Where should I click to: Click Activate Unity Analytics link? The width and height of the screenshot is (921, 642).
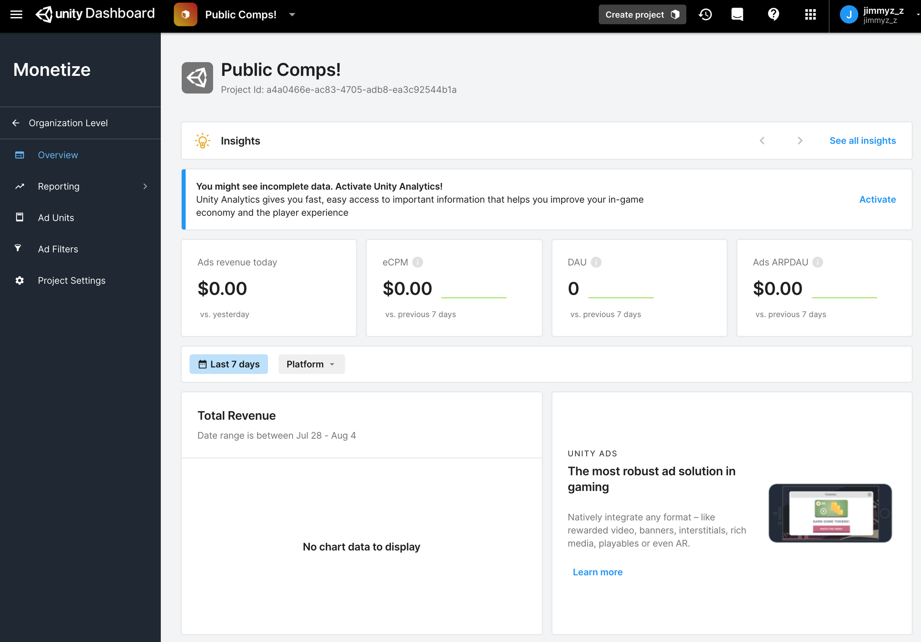[x=878, y=199]
